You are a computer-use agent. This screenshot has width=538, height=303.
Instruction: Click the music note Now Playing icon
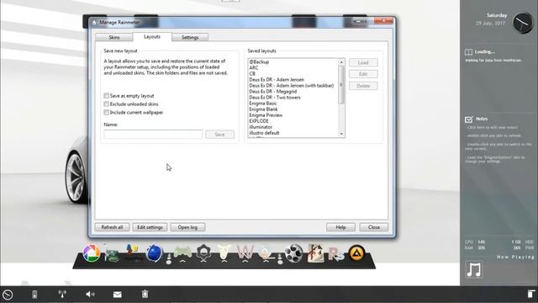click(474, 269)
